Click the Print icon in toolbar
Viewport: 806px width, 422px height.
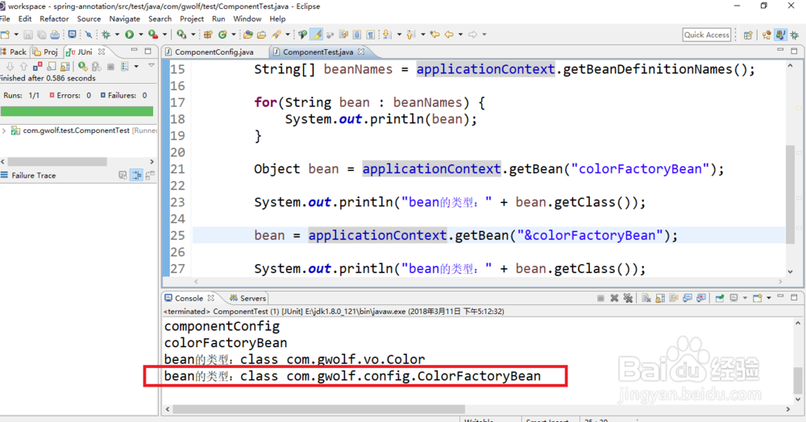[55, 35]
